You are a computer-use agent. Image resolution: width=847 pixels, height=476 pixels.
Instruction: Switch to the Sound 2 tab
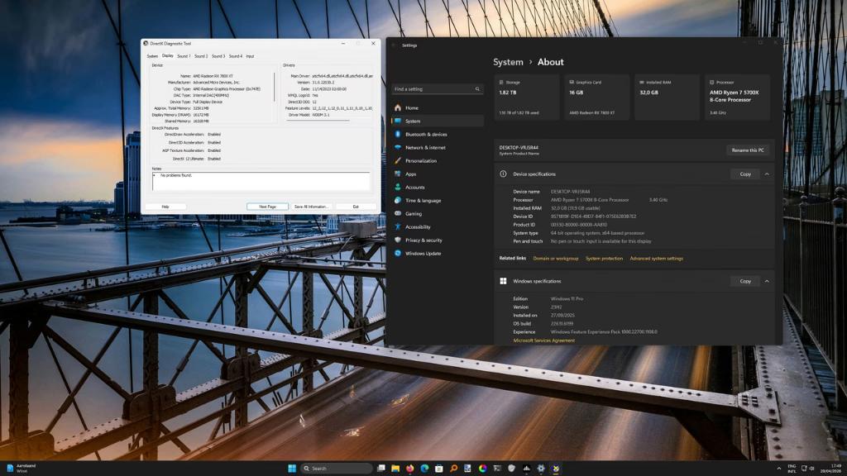click(201, 56)
